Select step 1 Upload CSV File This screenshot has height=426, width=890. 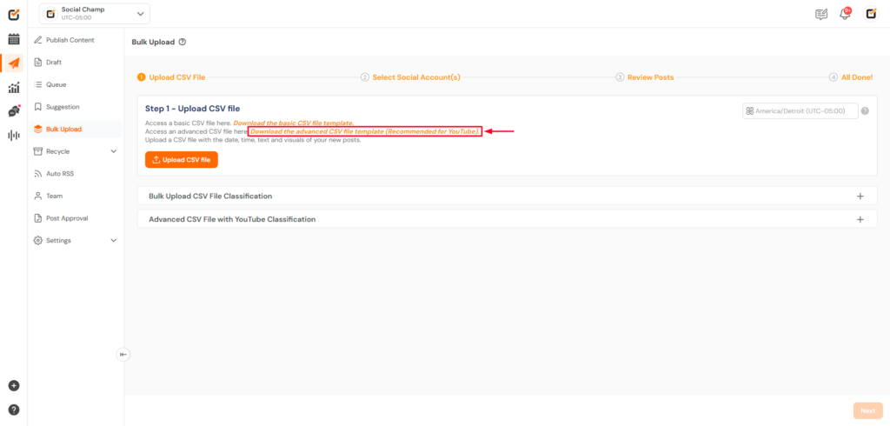171,77
